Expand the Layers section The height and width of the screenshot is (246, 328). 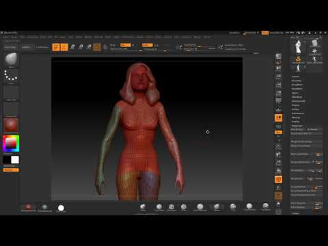295,93
